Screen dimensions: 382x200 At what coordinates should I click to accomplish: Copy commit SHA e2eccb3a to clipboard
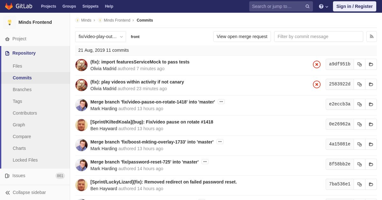coord(359,104)
